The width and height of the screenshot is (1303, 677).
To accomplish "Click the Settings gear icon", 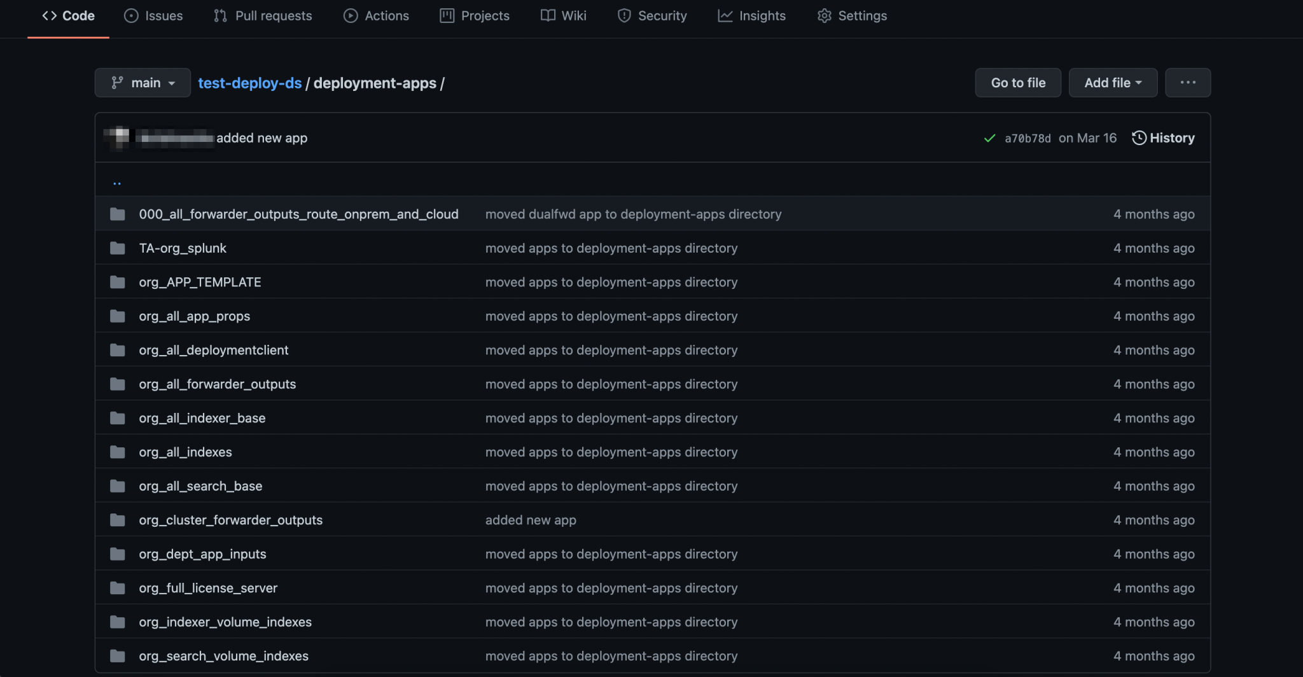I will (x=824, y=15).
